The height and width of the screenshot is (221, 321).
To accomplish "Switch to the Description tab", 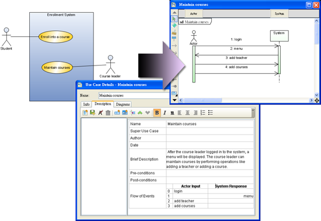I will tap(103, 104).
